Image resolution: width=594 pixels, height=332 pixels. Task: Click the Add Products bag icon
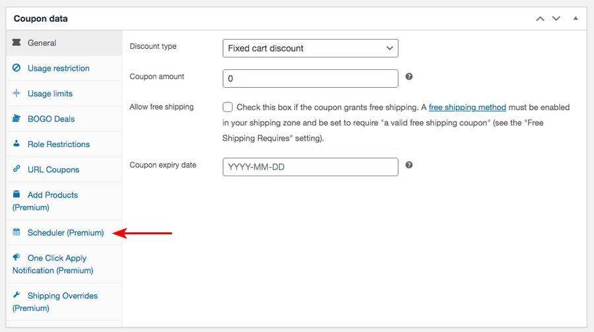(16, 194)
